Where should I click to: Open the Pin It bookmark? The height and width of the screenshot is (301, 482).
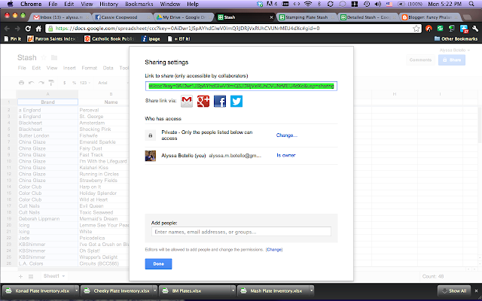click(x=13, y=38)
